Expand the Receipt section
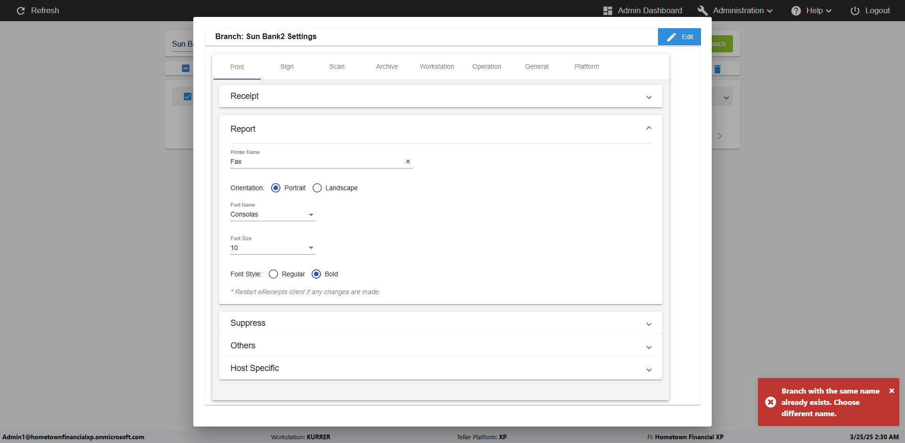 pos(440,96)
